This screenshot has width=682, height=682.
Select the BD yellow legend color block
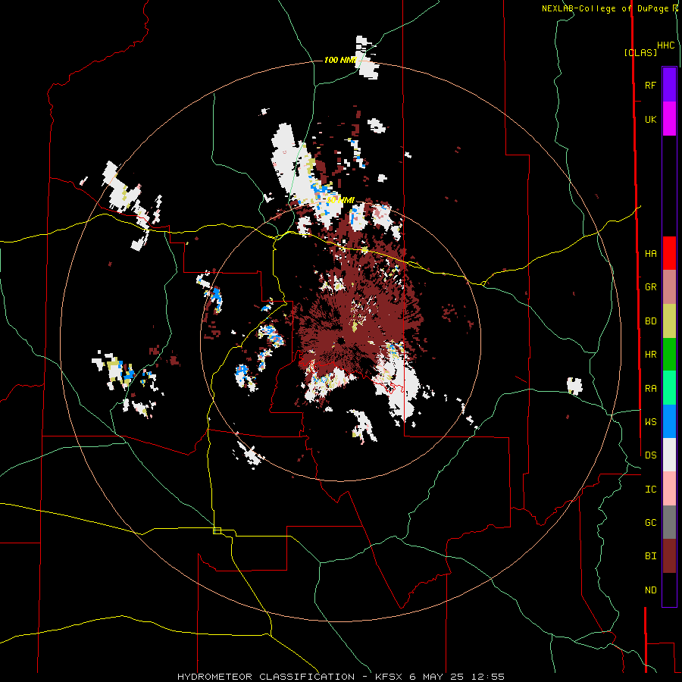point(669,321)
